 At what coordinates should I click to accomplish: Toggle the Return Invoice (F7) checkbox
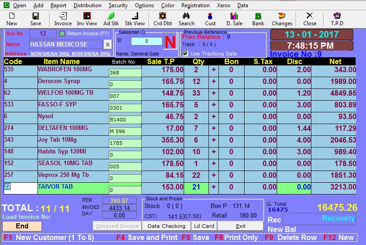point(62,33)
